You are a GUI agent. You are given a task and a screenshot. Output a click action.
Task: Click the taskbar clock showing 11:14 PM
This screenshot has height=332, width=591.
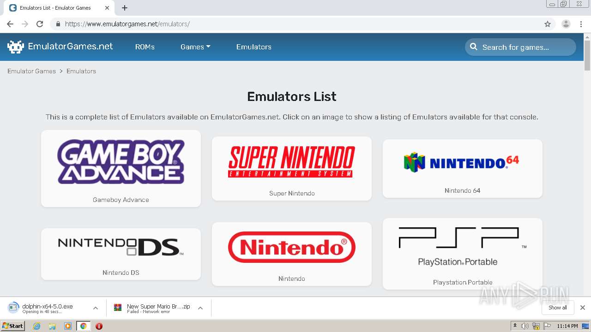pos(567,326)
